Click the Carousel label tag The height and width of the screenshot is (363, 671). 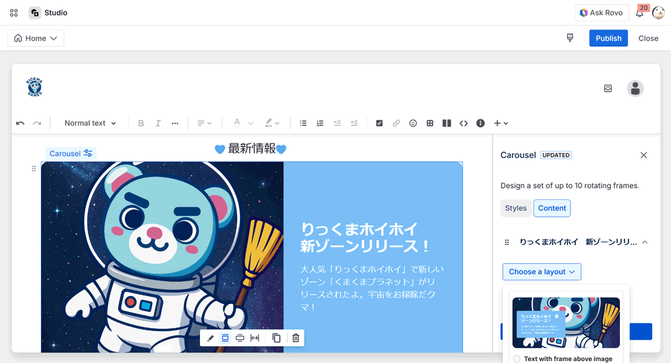coord(70,153)
